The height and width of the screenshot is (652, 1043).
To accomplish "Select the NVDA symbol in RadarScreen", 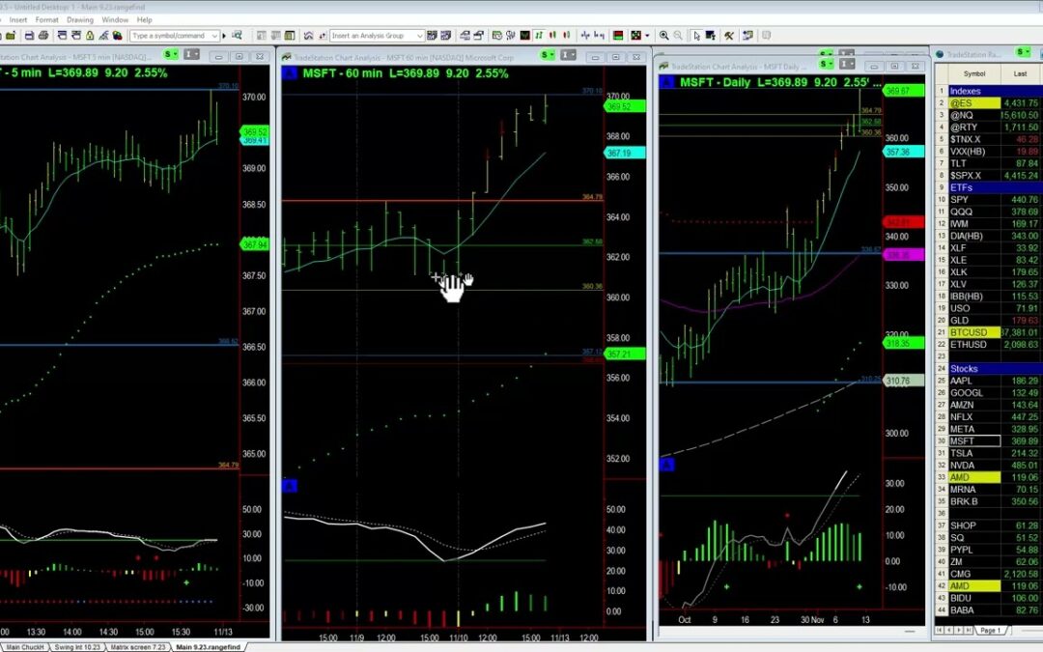I will point(973,465).
